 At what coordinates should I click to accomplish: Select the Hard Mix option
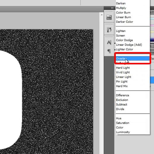(x=122, y=86)
